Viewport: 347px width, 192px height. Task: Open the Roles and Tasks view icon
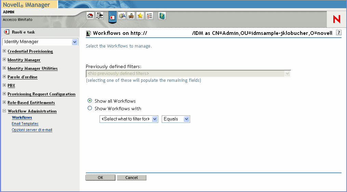point(112,17)
